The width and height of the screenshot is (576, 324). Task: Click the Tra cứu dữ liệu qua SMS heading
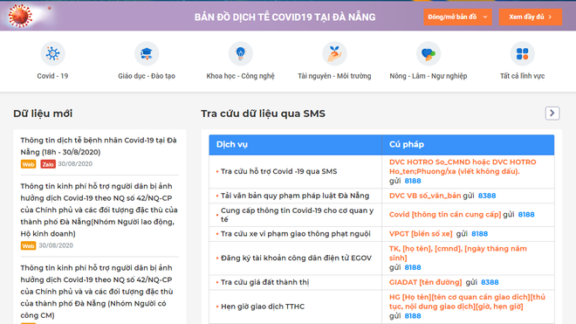pos(263,114)
